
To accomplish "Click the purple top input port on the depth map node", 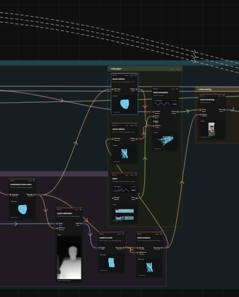I will 57,224.
